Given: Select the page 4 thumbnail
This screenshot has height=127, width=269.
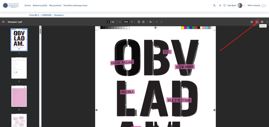Looking at the screenshot, I should pyautogui.click(x=19, y=120).
